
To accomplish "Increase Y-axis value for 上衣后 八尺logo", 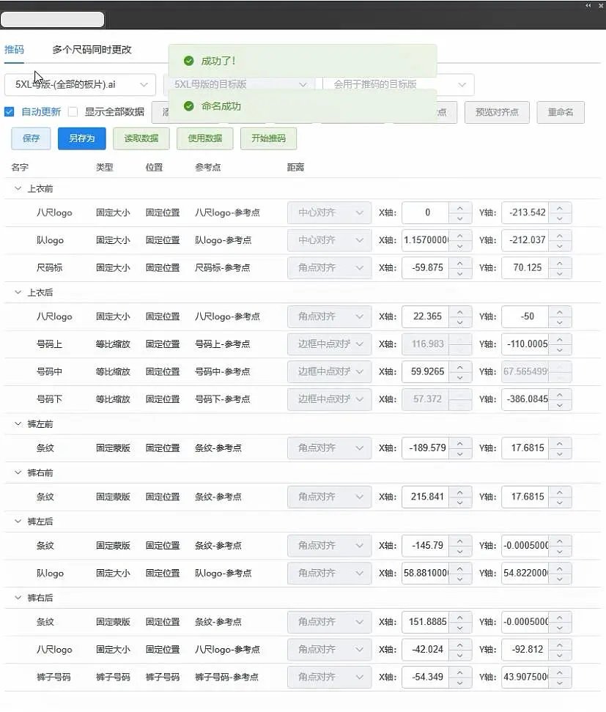I will coord(559,312).
